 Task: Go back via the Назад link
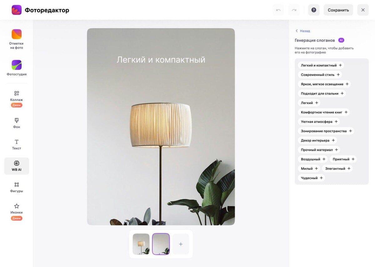(x=302, y=31)
